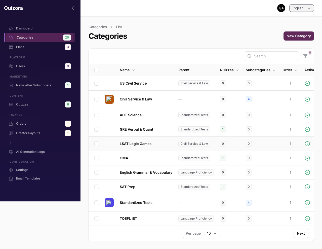Click the Categories count badge 20
322x249 pixels.
(67, 38)
